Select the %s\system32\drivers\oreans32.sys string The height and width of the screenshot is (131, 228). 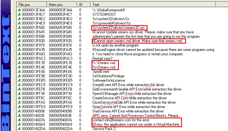point(119,28)
